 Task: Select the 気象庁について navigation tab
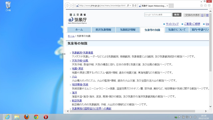177,30
